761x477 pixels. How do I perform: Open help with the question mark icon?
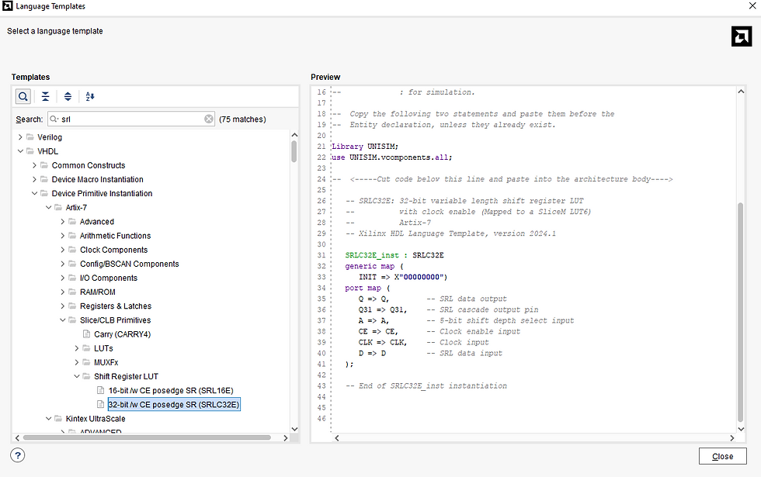coord(17,455)
